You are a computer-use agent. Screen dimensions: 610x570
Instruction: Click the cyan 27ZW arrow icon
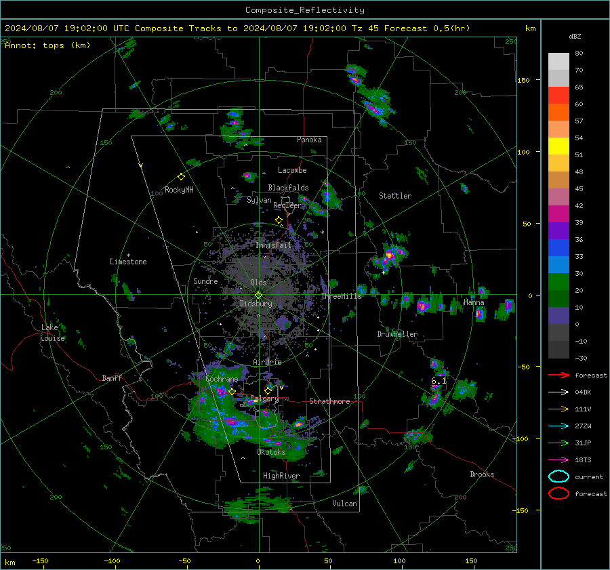pos(558,426)
